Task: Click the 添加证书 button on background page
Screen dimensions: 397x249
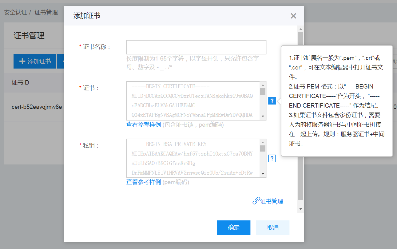Action: pyautogui.click(x=35, y=61)
